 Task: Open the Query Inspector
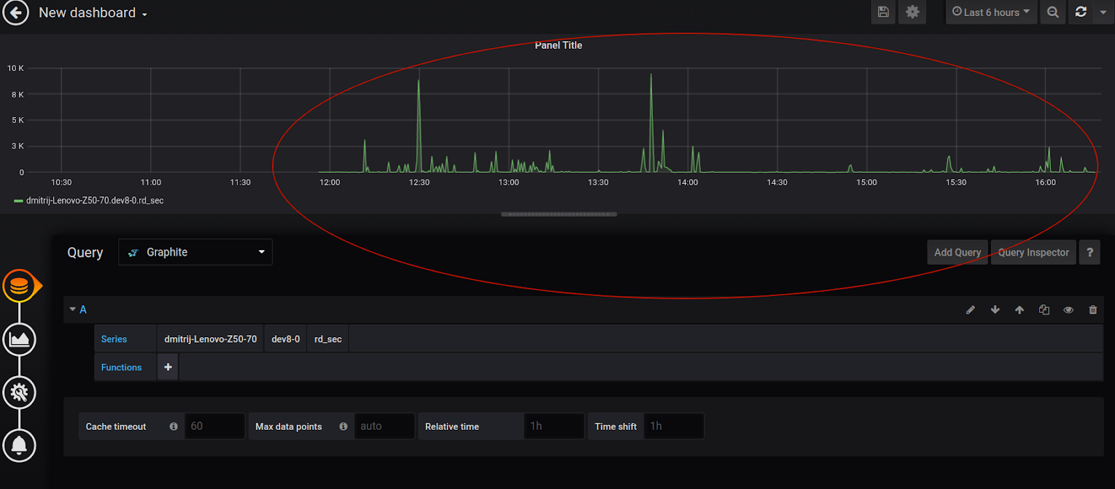click(x=1033, y=252)
